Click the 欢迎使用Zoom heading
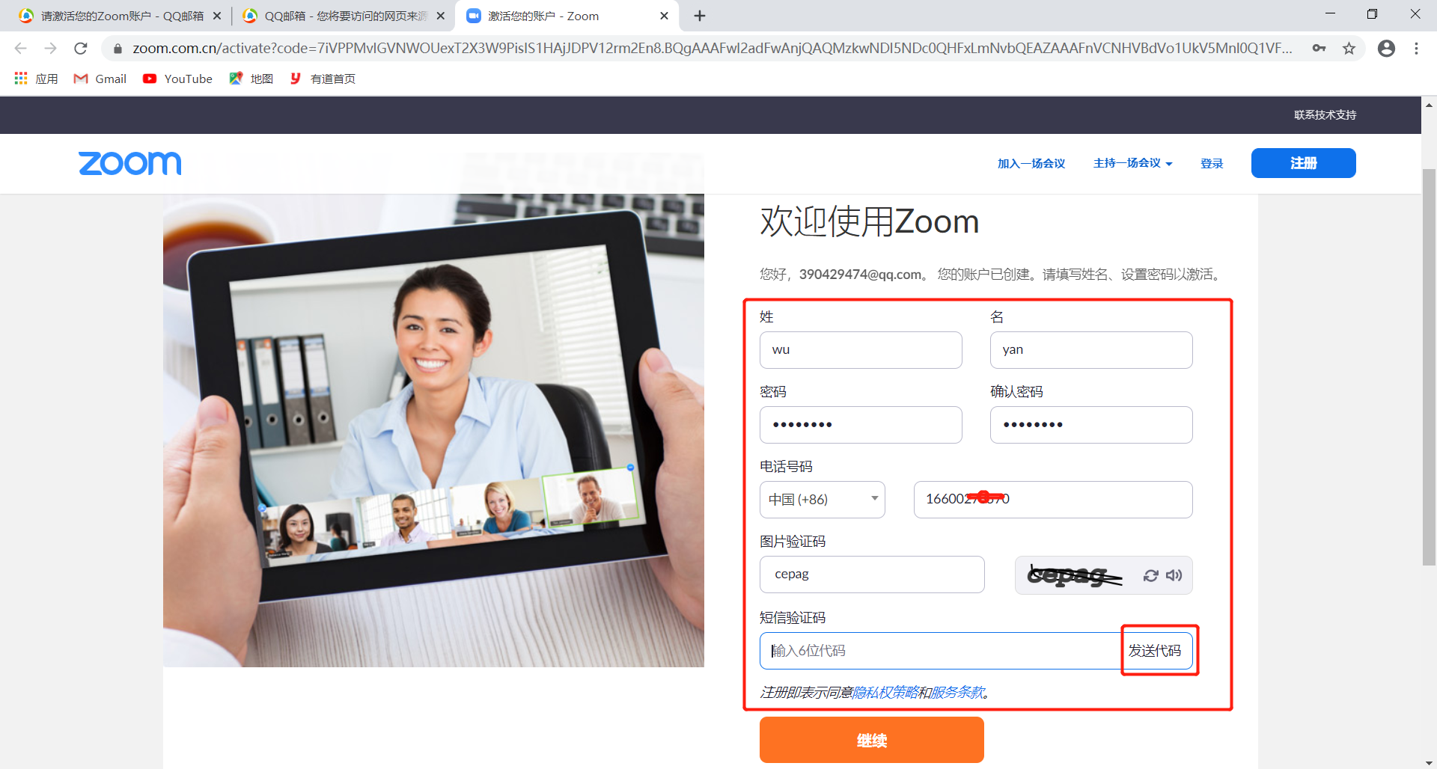 [x=870, y=221]
